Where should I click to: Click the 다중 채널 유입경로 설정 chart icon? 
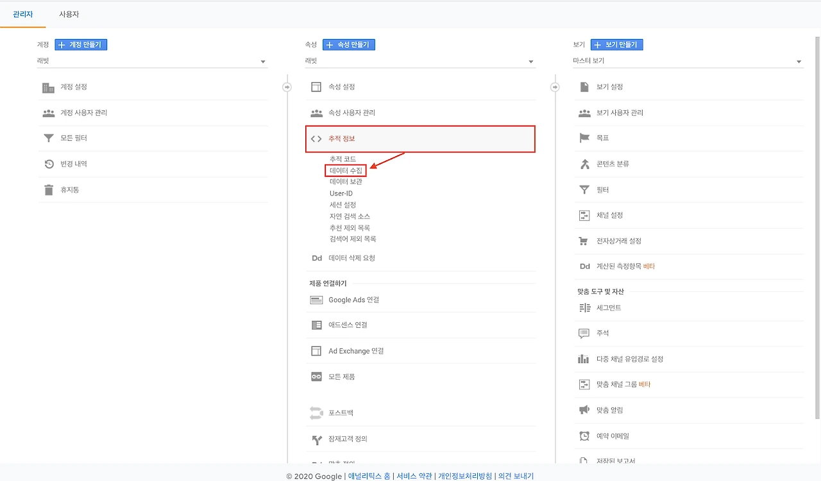[584, 359]
